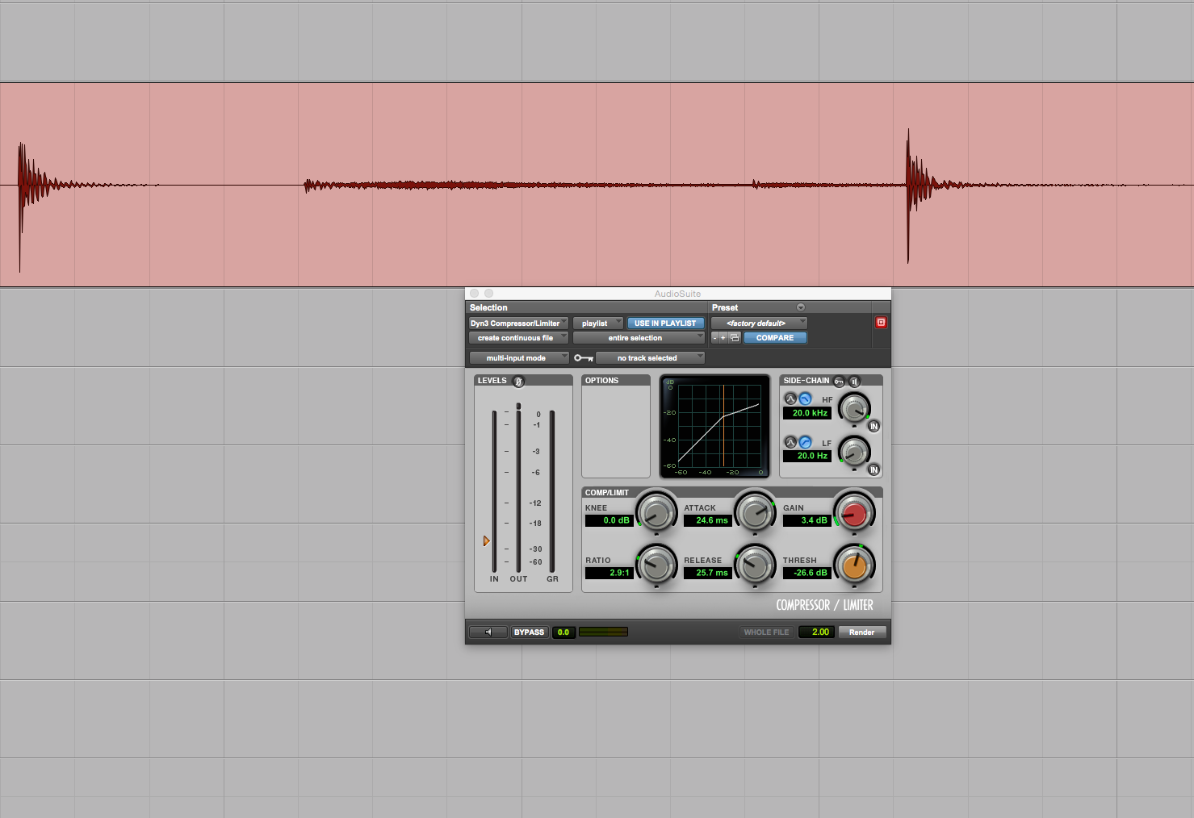The image size is (1194, 818).
Task: Click the handle length field 2.00
Action: click(x=816, y=632)
